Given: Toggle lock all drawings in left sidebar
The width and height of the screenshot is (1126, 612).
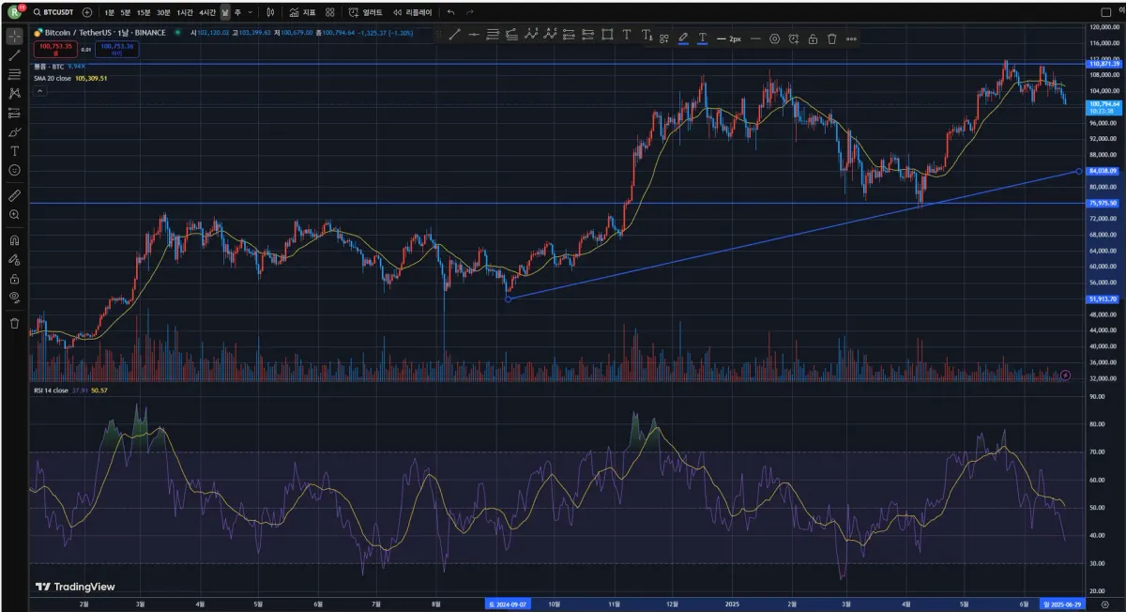Looking at the screenshot, I should 14,279.
